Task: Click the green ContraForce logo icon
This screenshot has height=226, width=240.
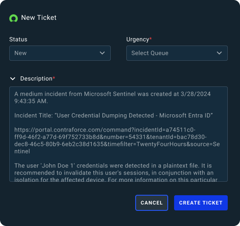Action: point(14,18)
